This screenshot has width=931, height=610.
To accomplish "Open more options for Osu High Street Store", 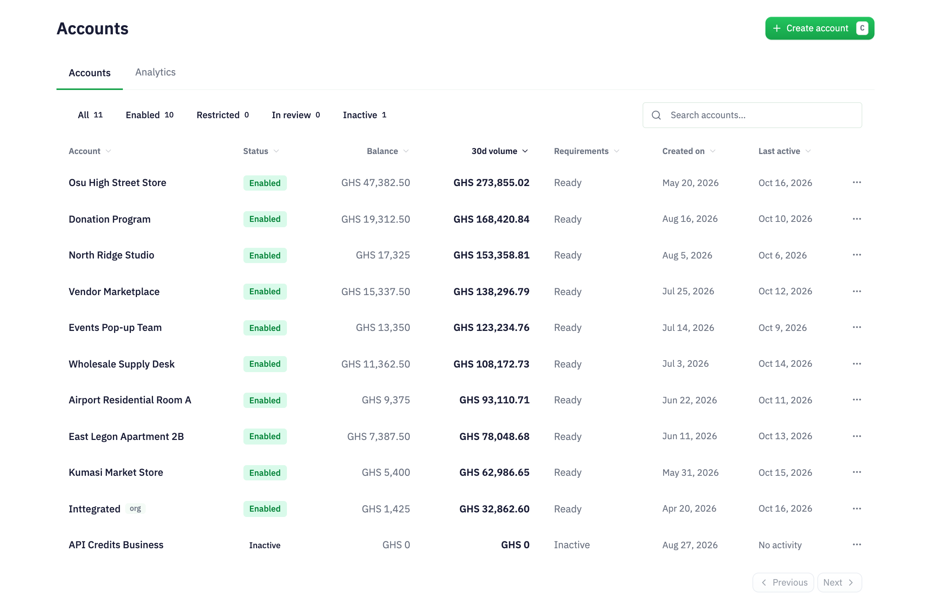I will [x=857, y=183].
